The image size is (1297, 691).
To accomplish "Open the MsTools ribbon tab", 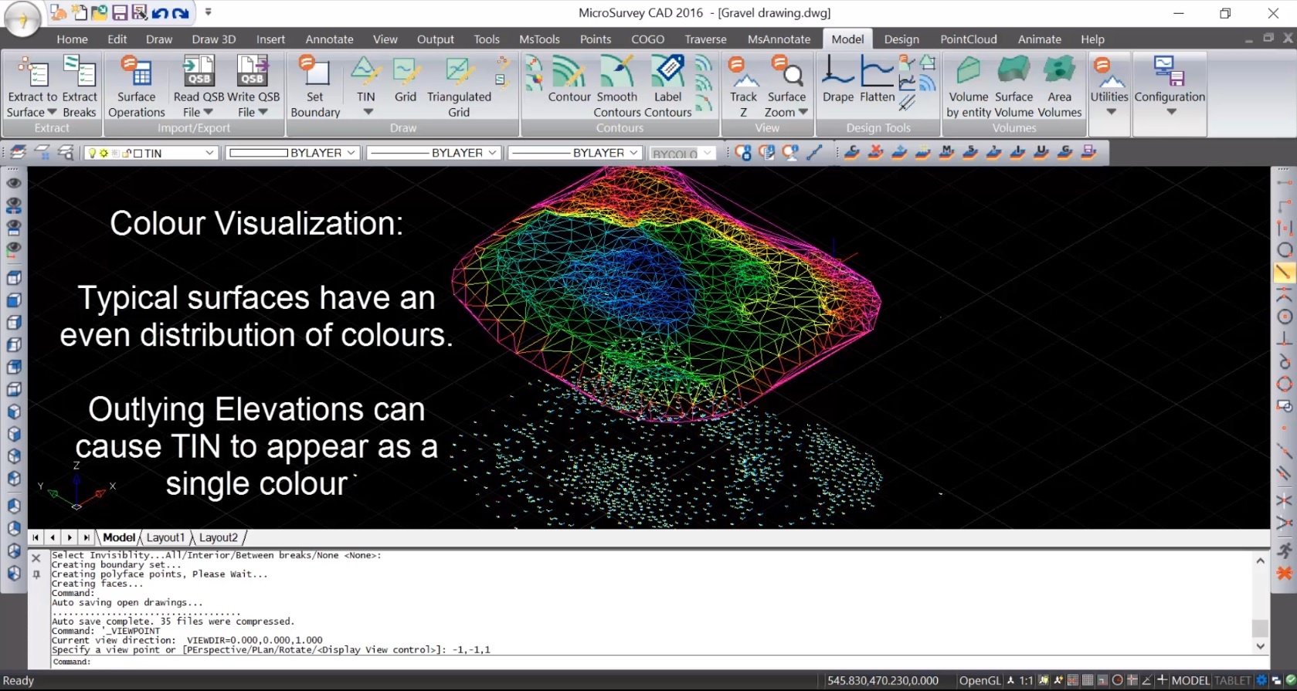I will point(539,39).
